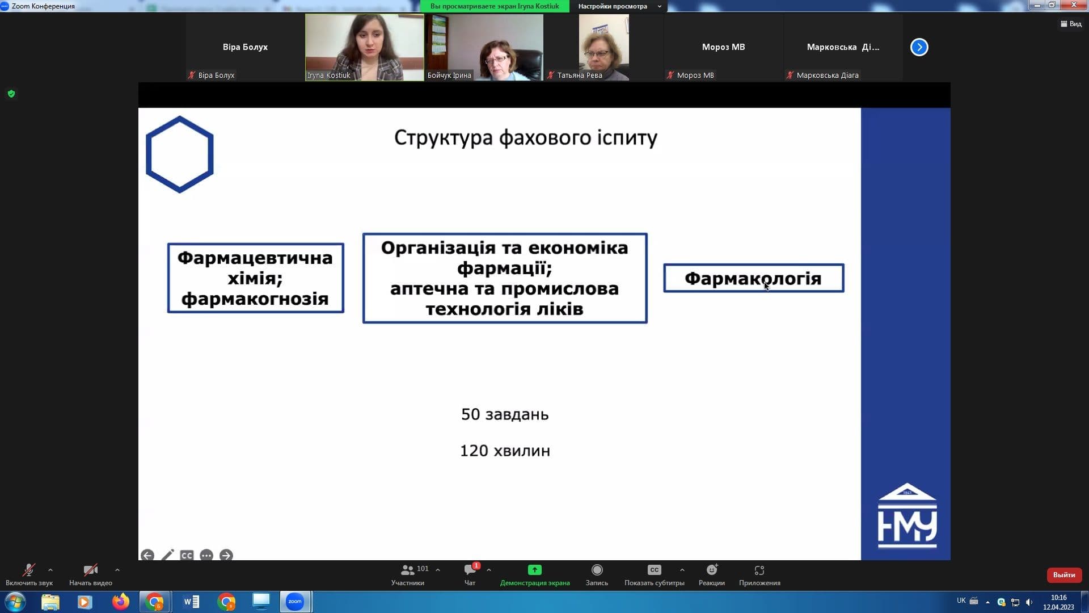The image size is (1089, 613).
Task: Open the Участники participants panel
Action: point(408,574)
